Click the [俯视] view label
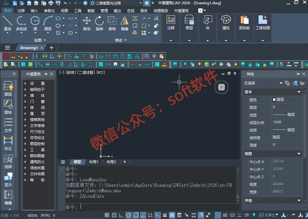Image resolution: width=308 pixels, height=219 pixels. tap(71, 72)
